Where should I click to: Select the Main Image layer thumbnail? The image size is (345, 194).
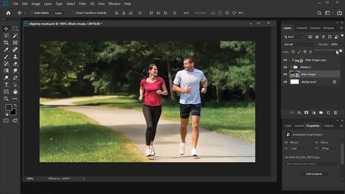point(295,74)
